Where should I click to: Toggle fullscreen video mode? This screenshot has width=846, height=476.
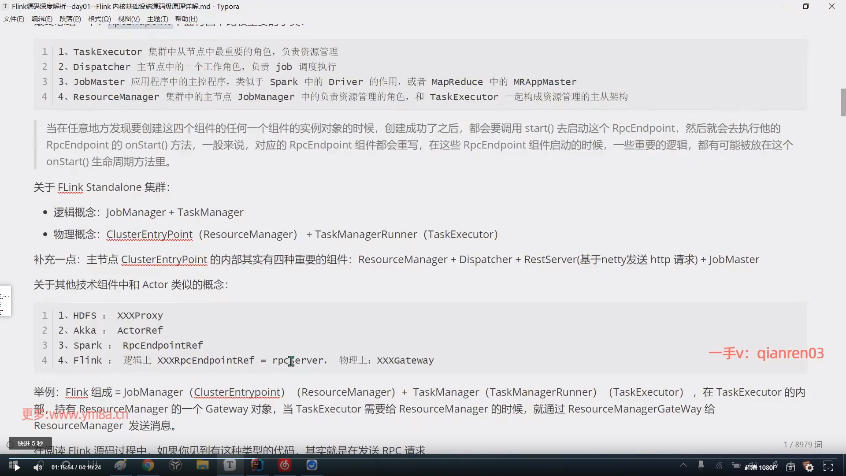pyautogui.click(x=828, y=467)
